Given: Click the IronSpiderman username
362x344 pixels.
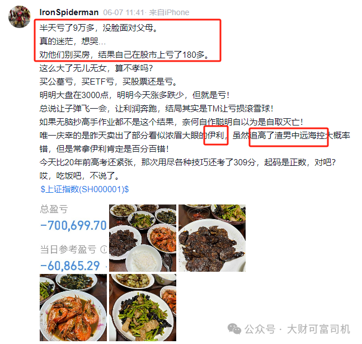Looking at the screenshot, I should [x=69, y=12].
